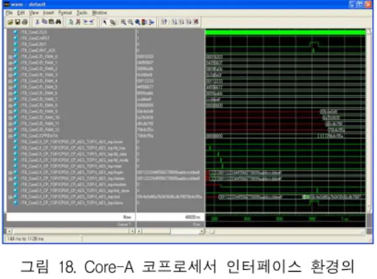Click the Zoom Out magnifier icon
This screenshot has width=377, height=279.
click(x=130, y=22)
